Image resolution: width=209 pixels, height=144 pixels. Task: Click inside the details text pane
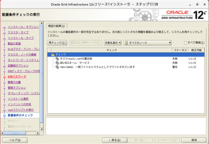126,126
